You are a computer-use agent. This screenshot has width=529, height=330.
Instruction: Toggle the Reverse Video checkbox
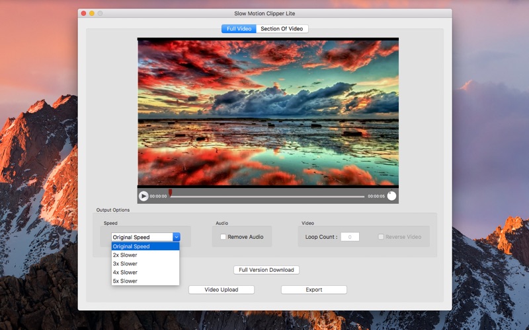click(x=382, y=237)
